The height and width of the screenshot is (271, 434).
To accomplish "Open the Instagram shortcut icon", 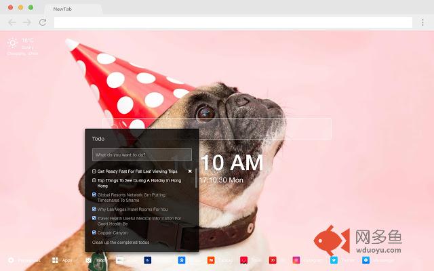I will (296, 260).
